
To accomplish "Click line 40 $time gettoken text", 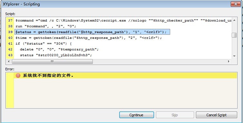I will coord(89,38).
